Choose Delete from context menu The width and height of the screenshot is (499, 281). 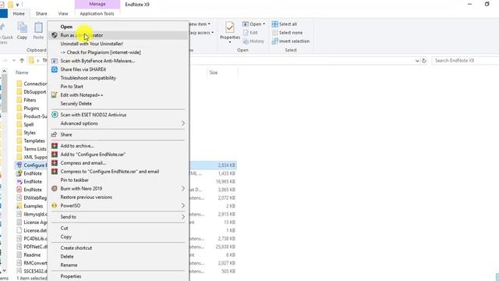coord(67,257)
